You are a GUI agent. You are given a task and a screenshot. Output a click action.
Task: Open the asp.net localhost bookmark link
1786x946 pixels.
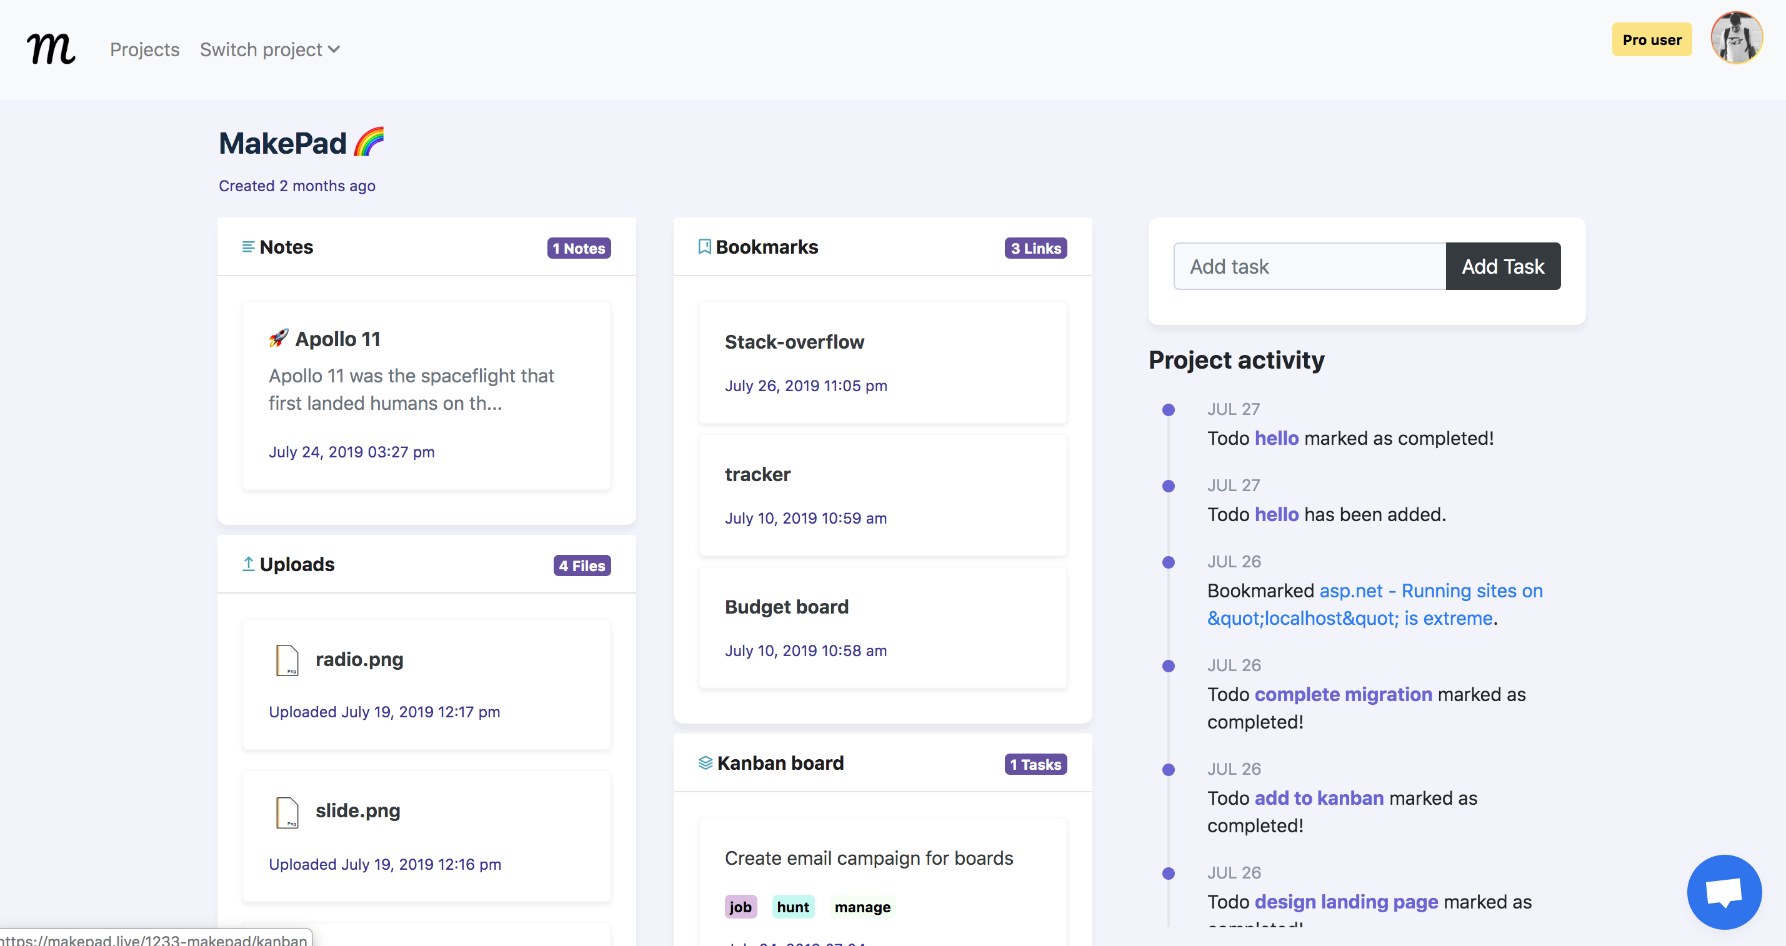pyautogui.click(x=1375, y=604)
